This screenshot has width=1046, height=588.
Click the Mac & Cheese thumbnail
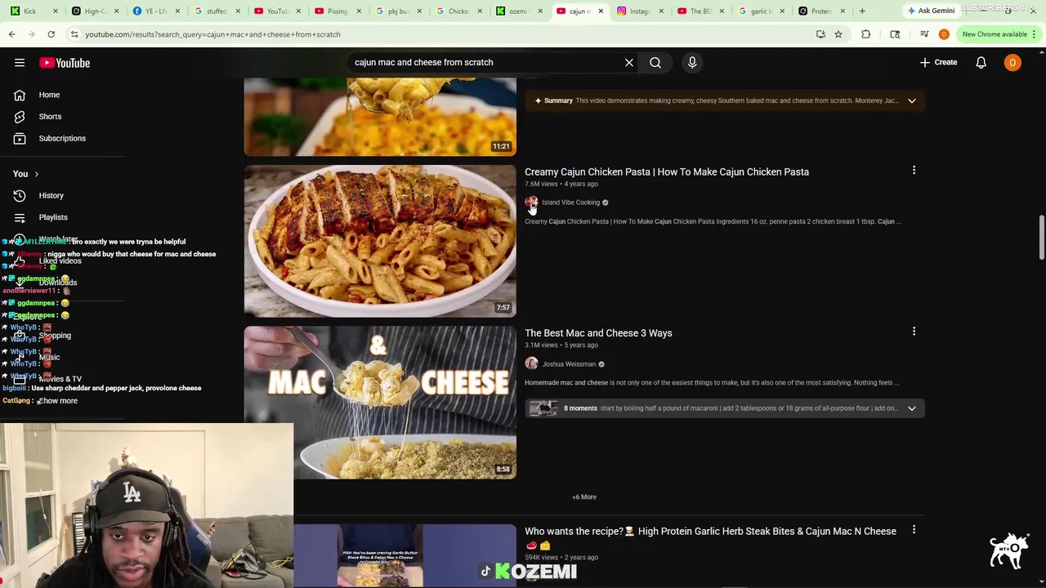pyautogui.click(x=380, y=403)
